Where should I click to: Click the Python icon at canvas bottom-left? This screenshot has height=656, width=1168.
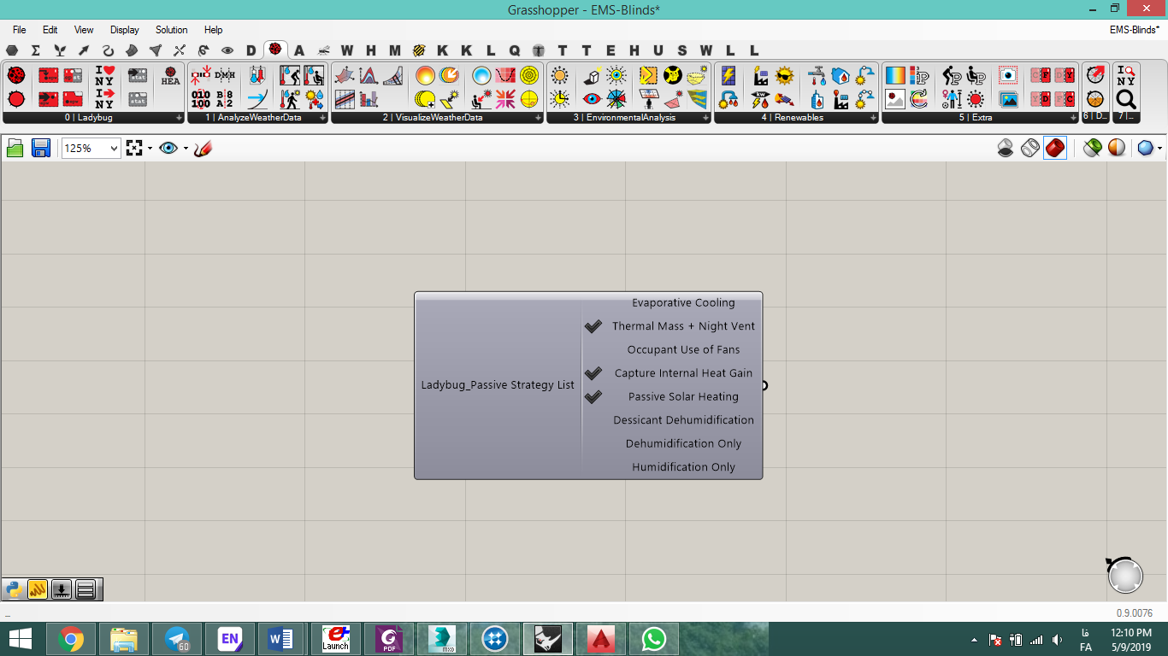coord(14,589)
